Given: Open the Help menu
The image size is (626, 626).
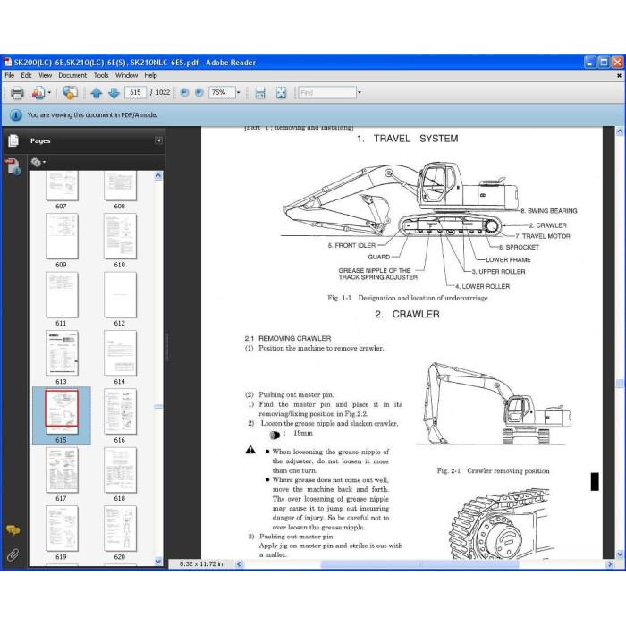Looking at the screenshot, I should tap(150, 75).
